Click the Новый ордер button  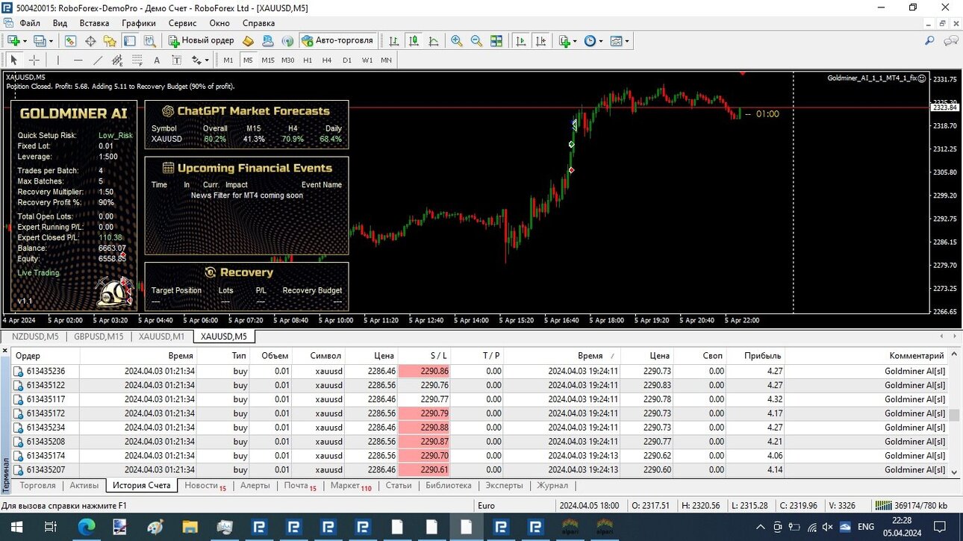click(201, 41)
